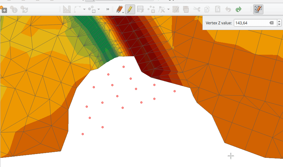Click the Cut Features scissors icon
The width and height of the screenshot is (283, 167).
(x=197, y=9)
